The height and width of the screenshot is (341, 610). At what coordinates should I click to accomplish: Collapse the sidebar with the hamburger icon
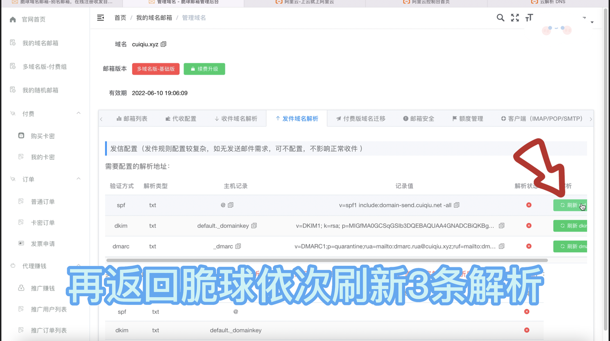point(101,18)
